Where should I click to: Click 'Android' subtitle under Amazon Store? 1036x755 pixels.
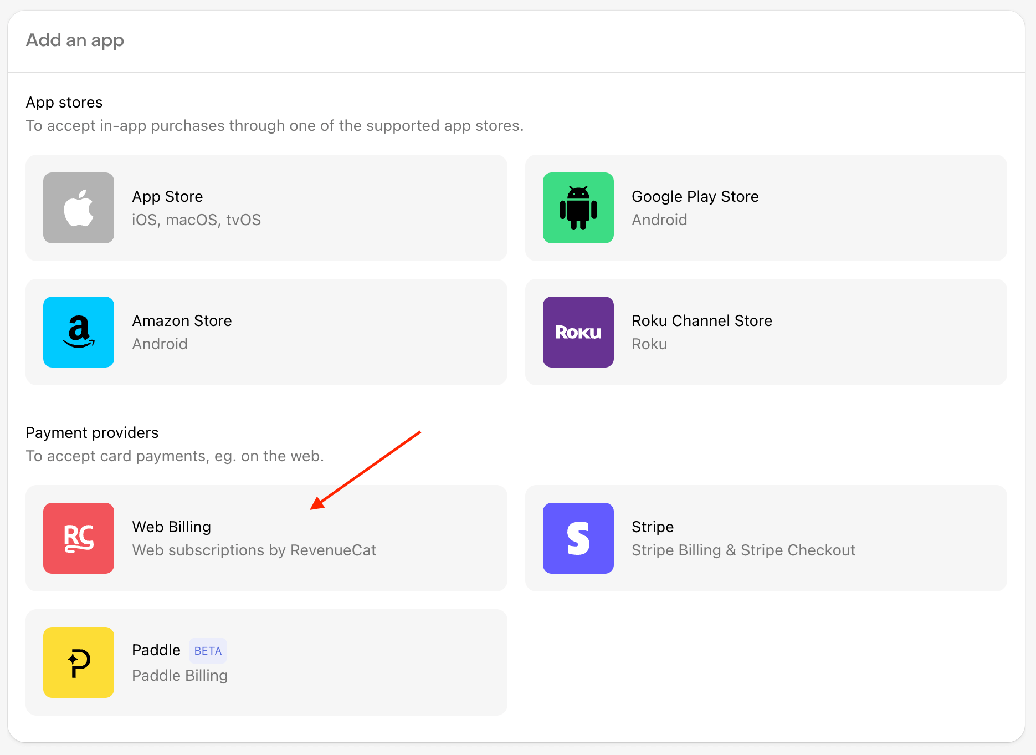point(160,344)
